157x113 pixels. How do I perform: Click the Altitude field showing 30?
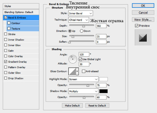(x=84, y=64)
